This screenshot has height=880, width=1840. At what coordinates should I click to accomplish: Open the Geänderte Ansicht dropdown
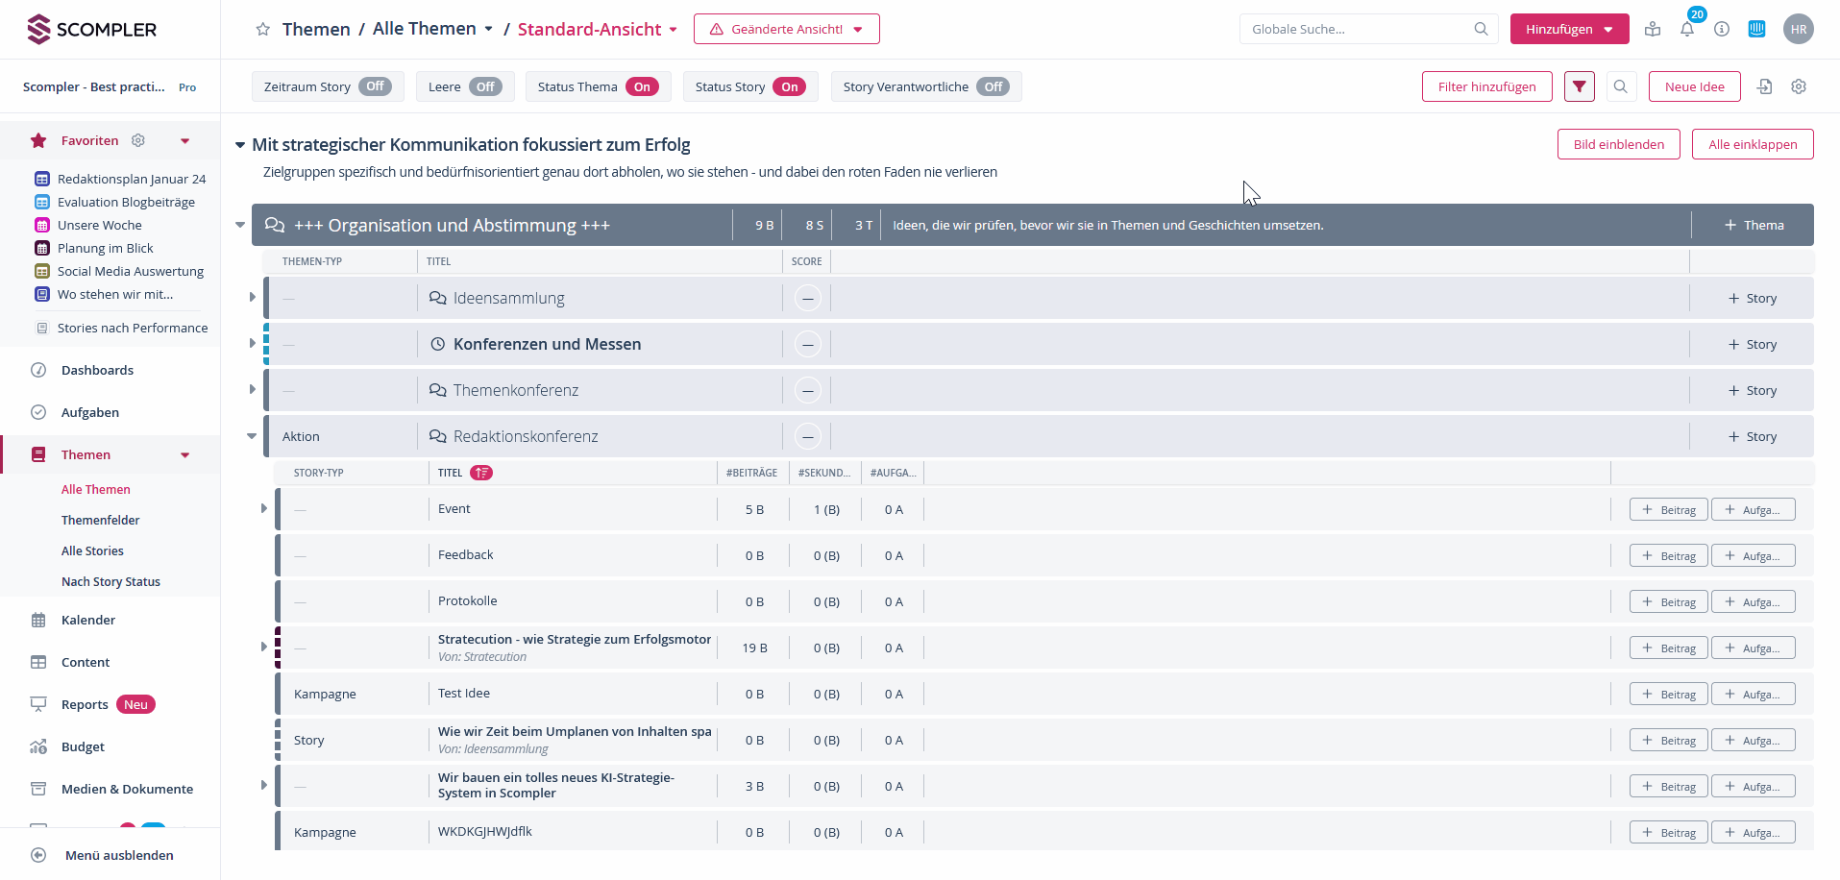pyautogui.click(x=786, y=29)
